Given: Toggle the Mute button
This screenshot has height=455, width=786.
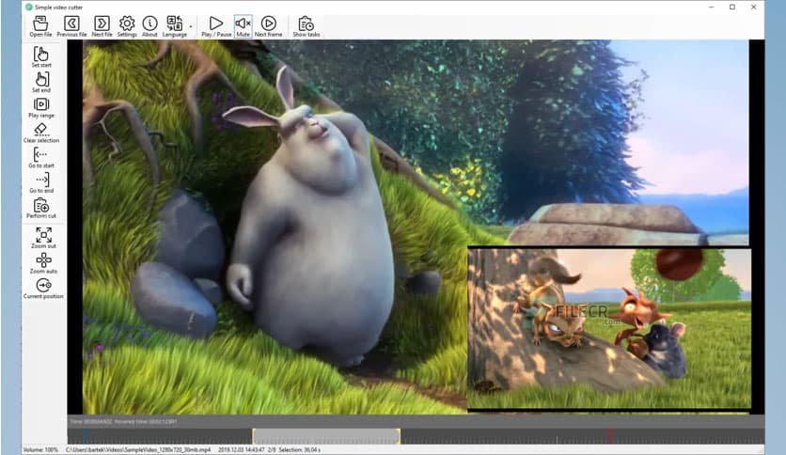Looking at the screenshot, I should [x=243, y=26].
